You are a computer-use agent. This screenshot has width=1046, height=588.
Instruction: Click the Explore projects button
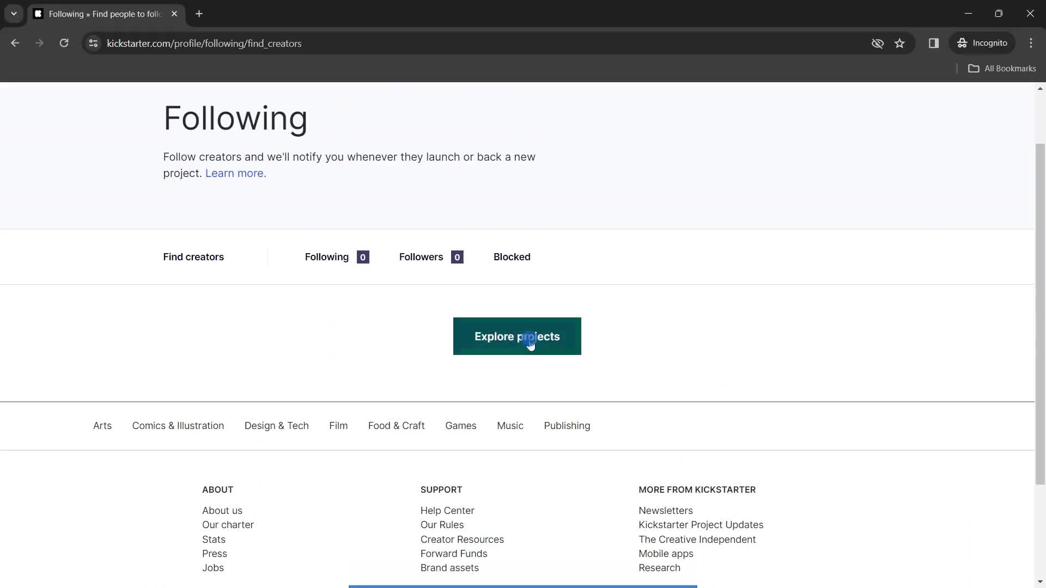(517, 336)
